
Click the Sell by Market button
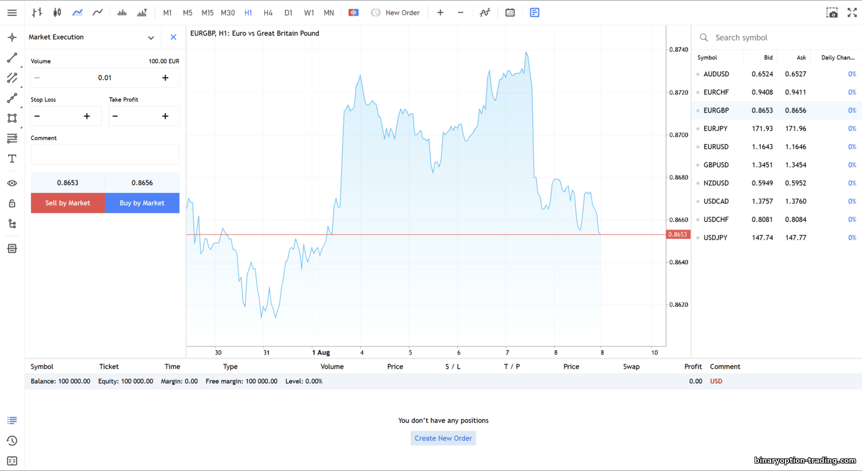[x=68, y=203]
